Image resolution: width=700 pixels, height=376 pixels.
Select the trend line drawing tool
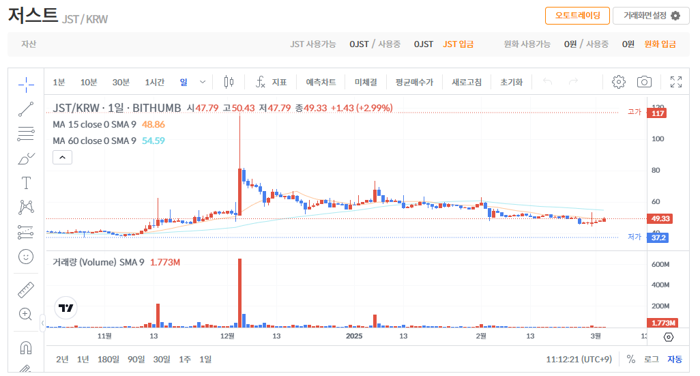[x=26, y=109]
